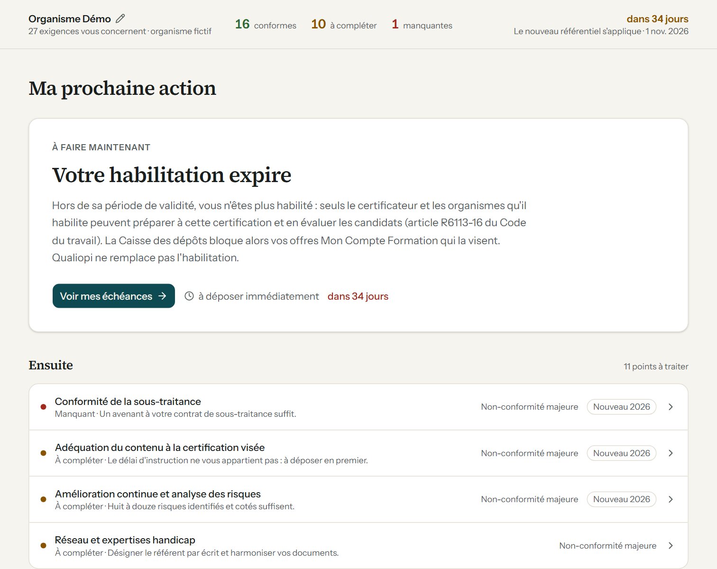Expand Conformité de la sous-traitance using its chevron
Viewport: 717px width, 569px height.
(x=671, y=407)
